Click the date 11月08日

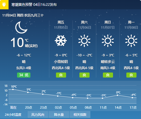(x=131, y=28)
